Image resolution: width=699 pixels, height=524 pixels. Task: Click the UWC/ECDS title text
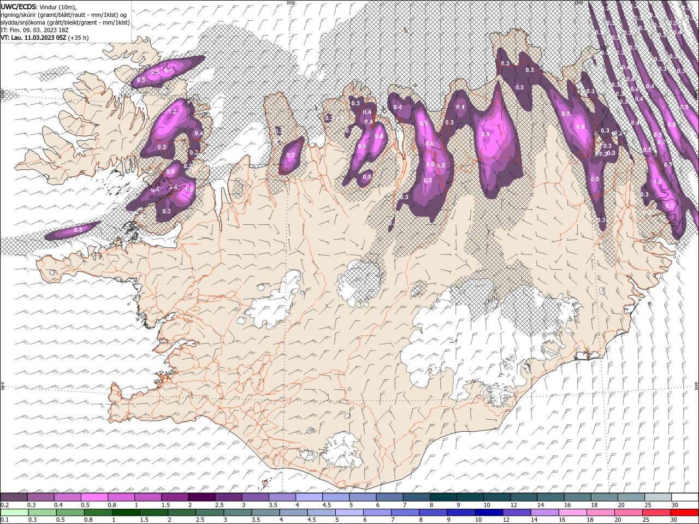pos(19,7)
